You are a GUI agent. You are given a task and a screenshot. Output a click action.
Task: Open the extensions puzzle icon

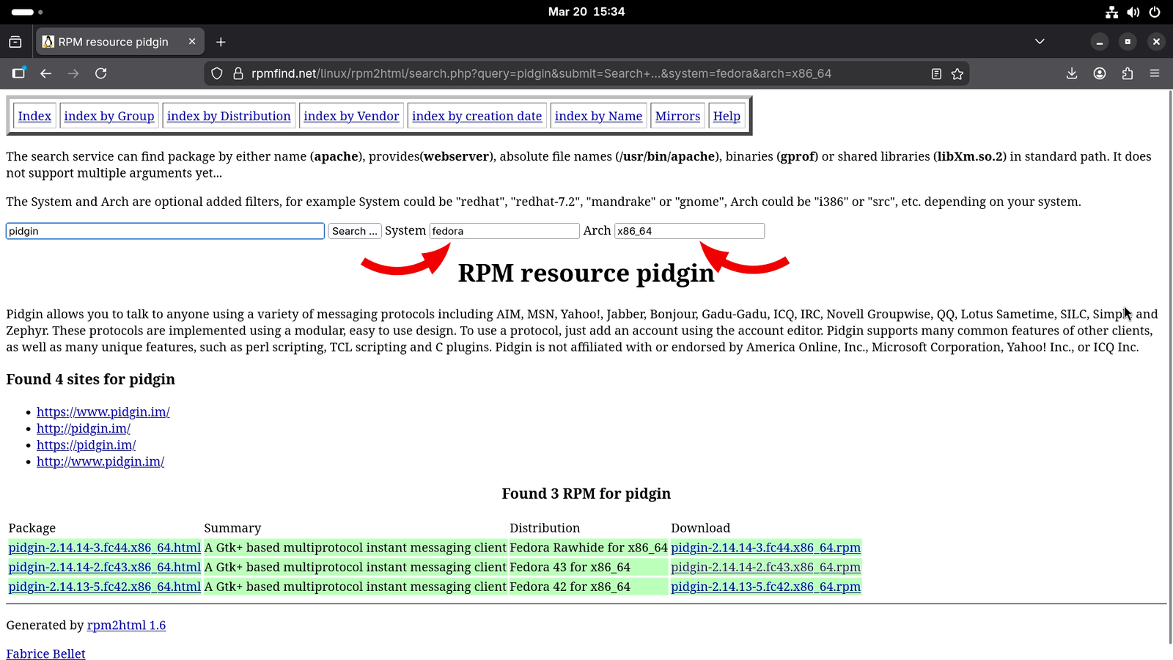pos(1128,73)
